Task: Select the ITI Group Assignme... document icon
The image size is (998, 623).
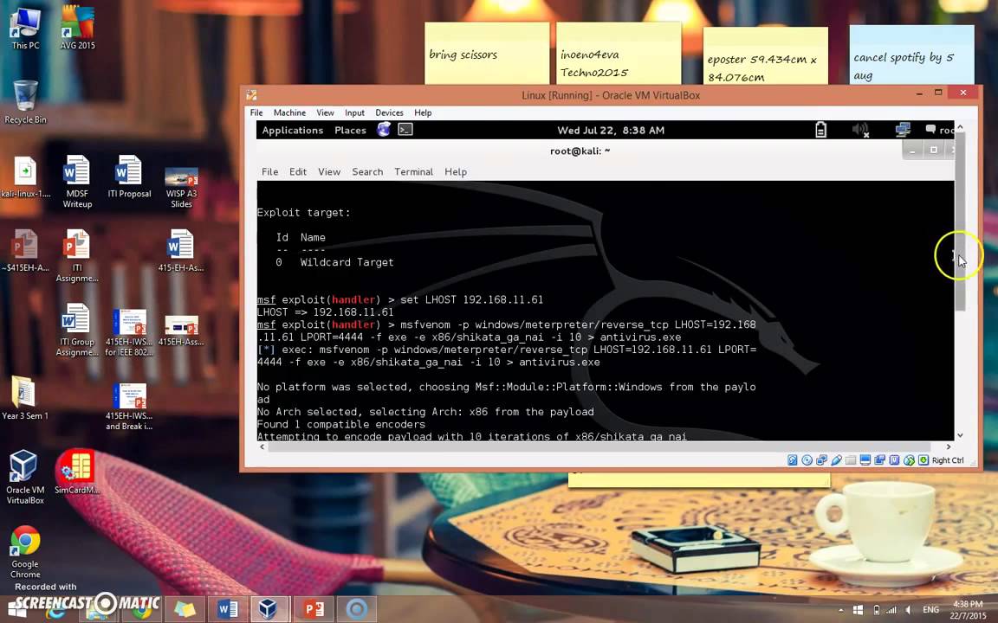Action: pyautogui.click(x=76, y=330)
